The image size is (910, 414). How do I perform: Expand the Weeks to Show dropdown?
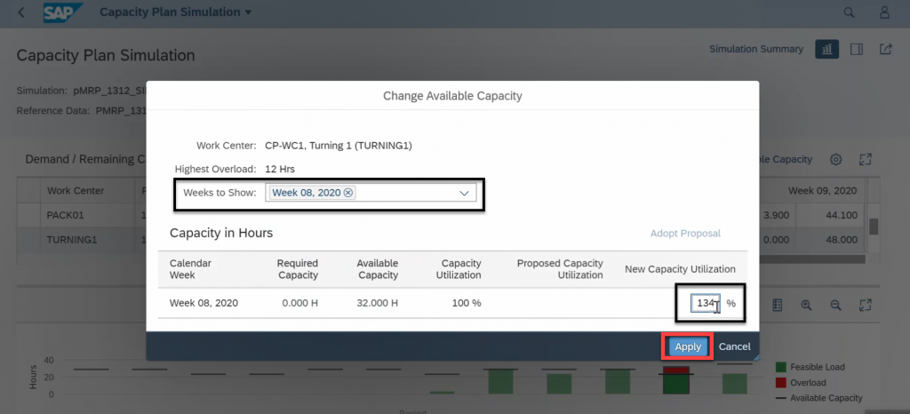point(464,193)
